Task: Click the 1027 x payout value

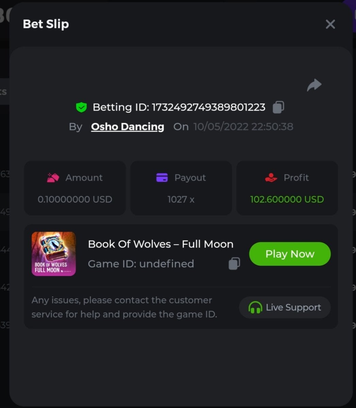Action: pos(181,199)
